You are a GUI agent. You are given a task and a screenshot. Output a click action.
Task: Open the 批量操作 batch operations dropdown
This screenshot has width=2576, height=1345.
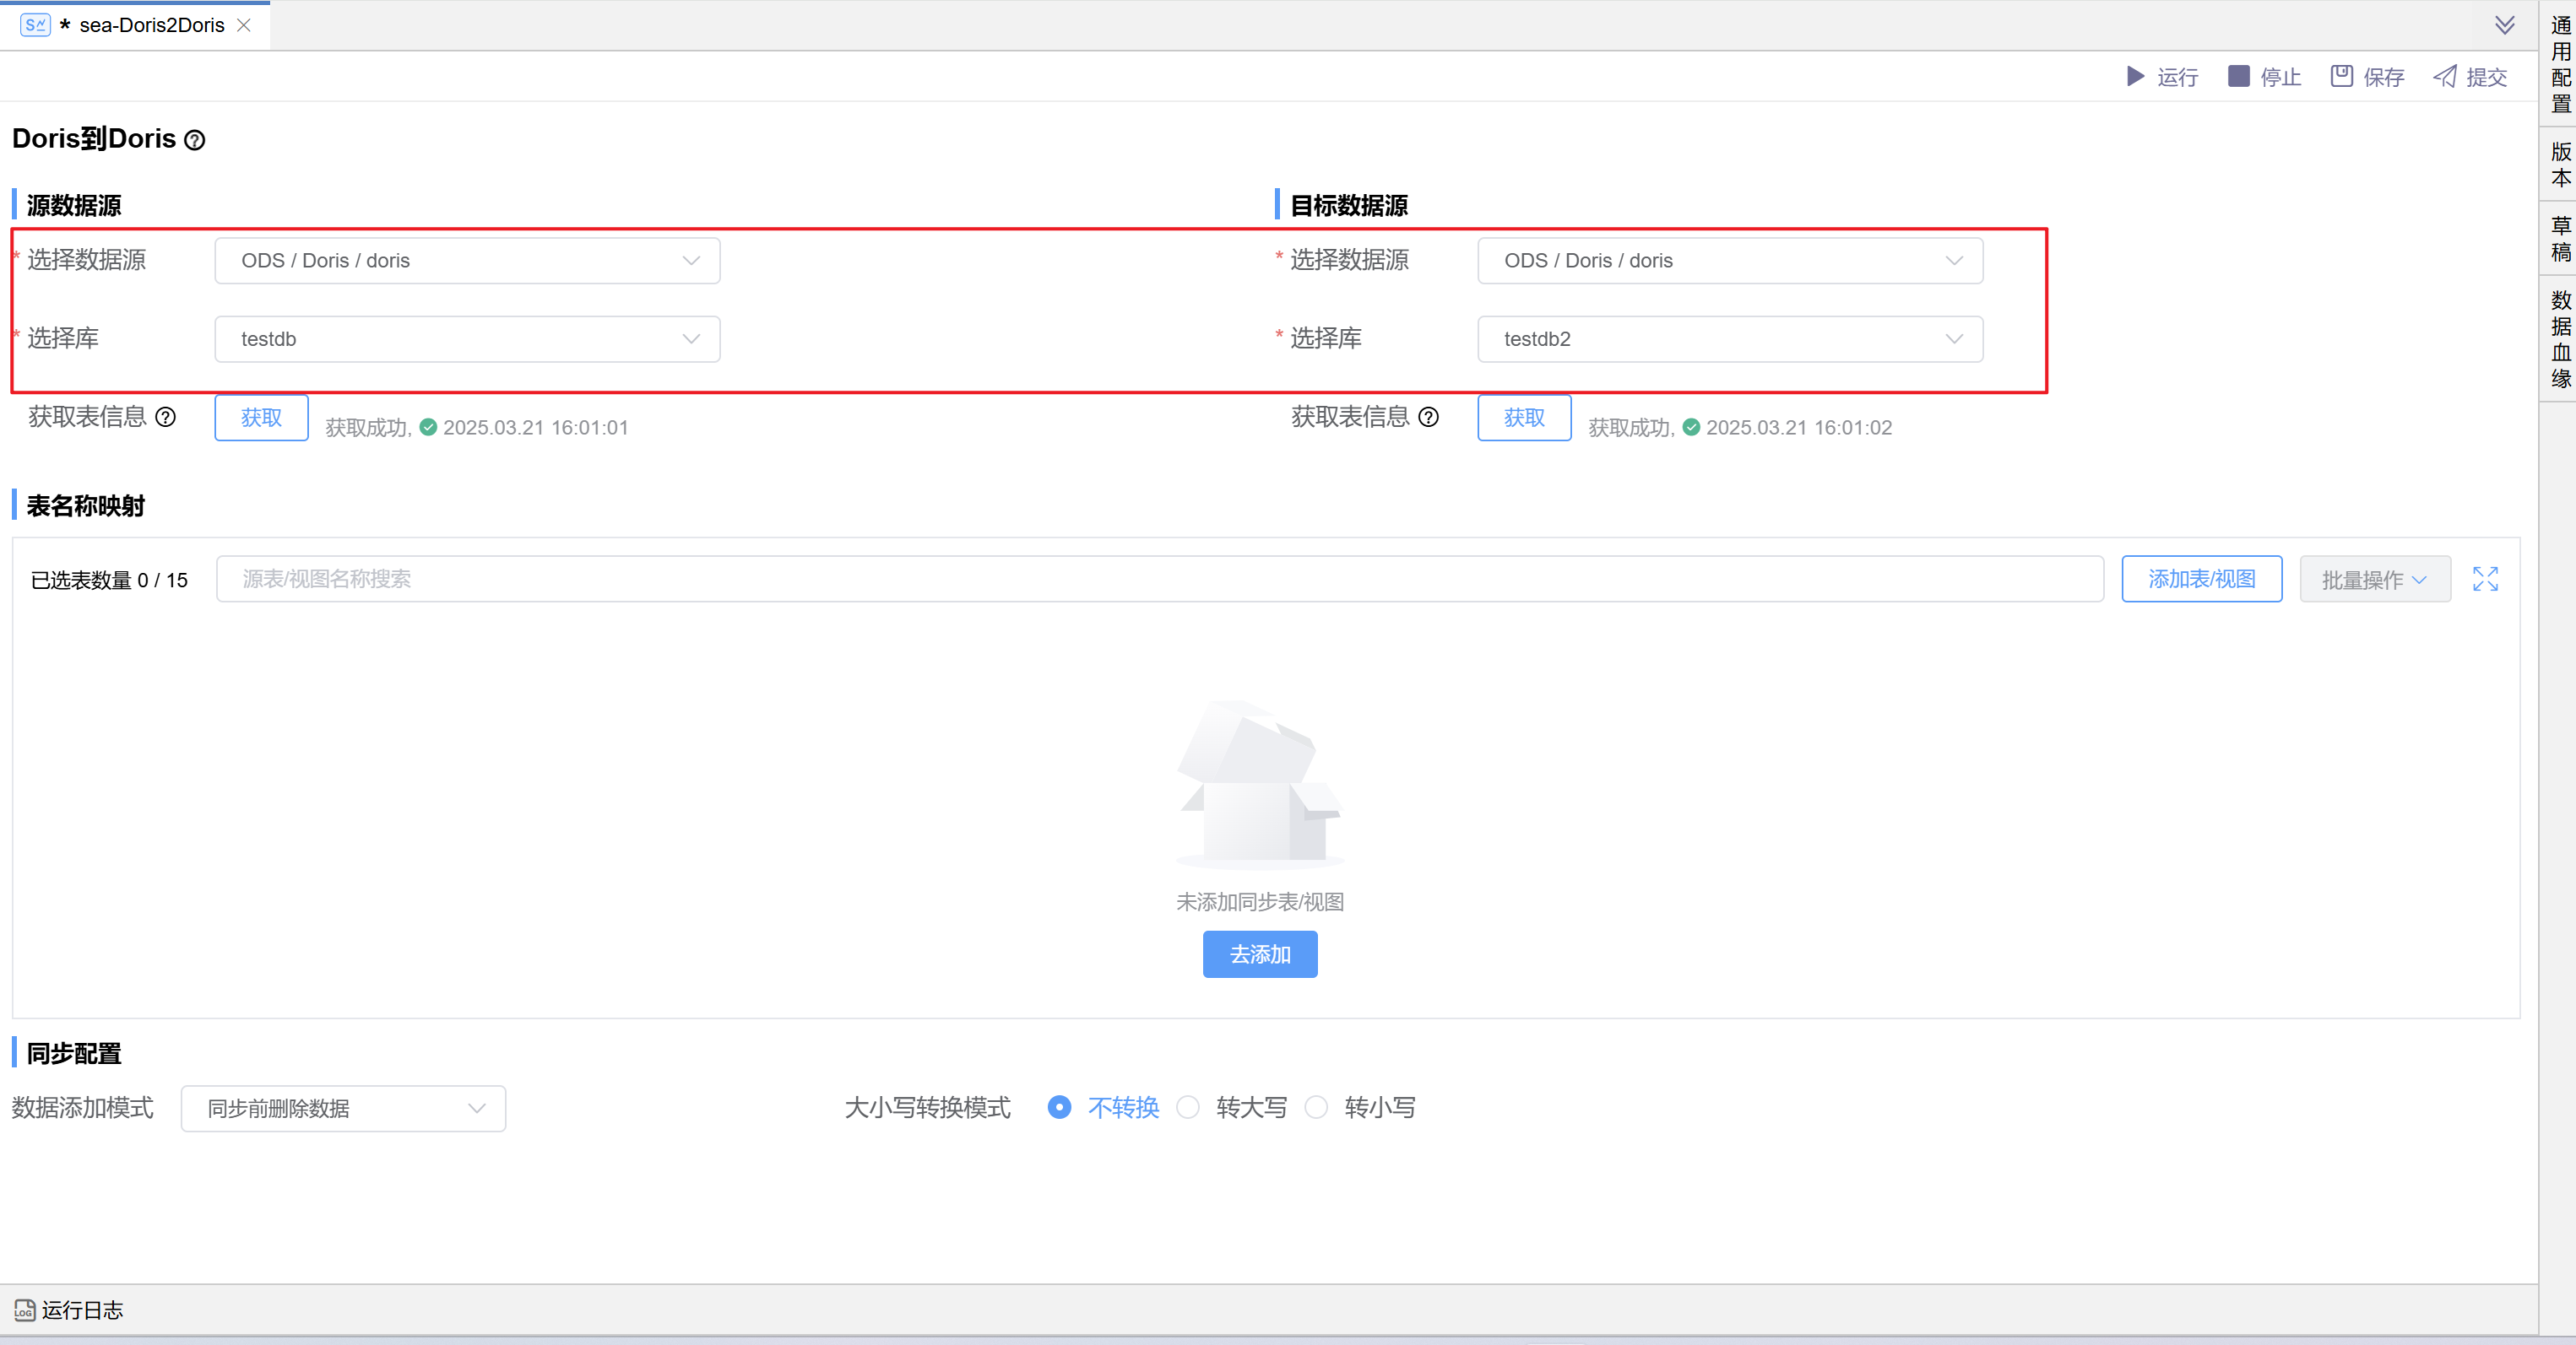tap(2374, 580)
